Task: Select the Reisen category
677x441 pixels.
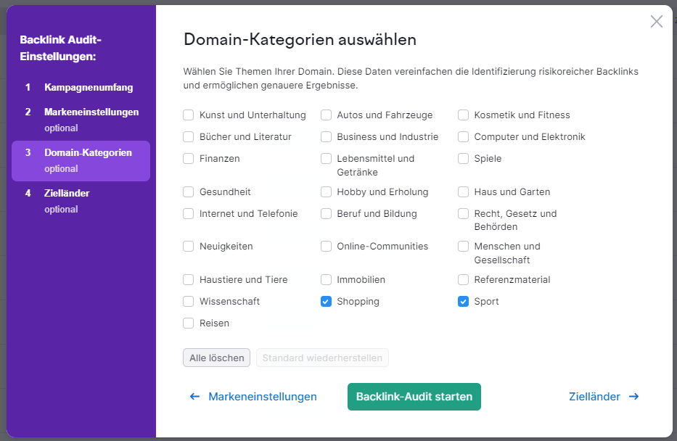Action: pyautogui.click(x=189, y=323)
